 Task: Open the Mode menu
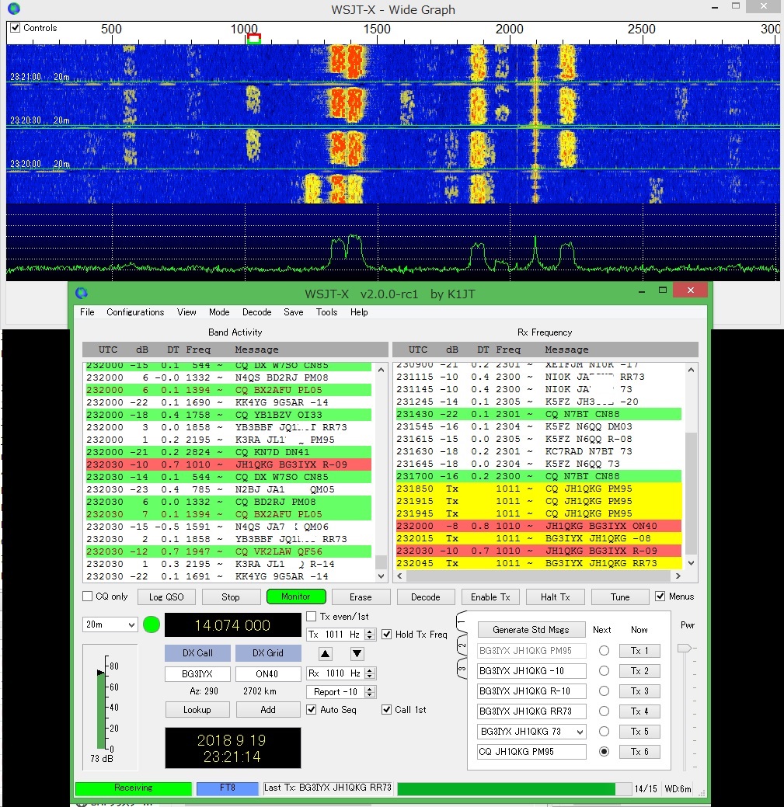point(219,312)
